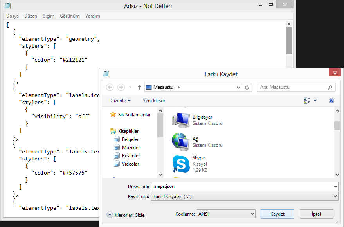The image size is (344, 227).
Task: Change view using the view icon
Action: [307, 101]
